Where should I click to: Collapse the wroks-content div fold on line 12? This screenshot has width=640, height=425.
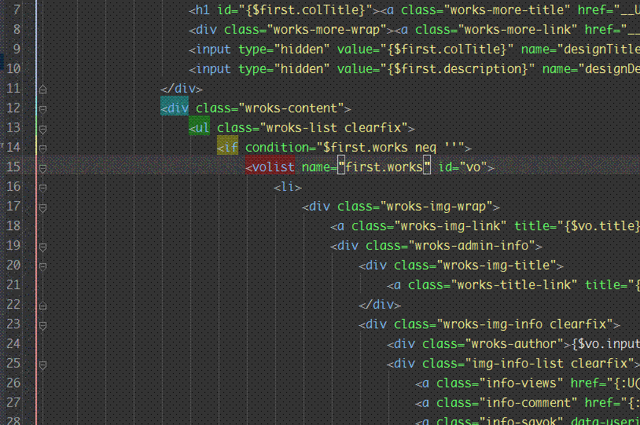pyautogui.click(x=43, y=108)
